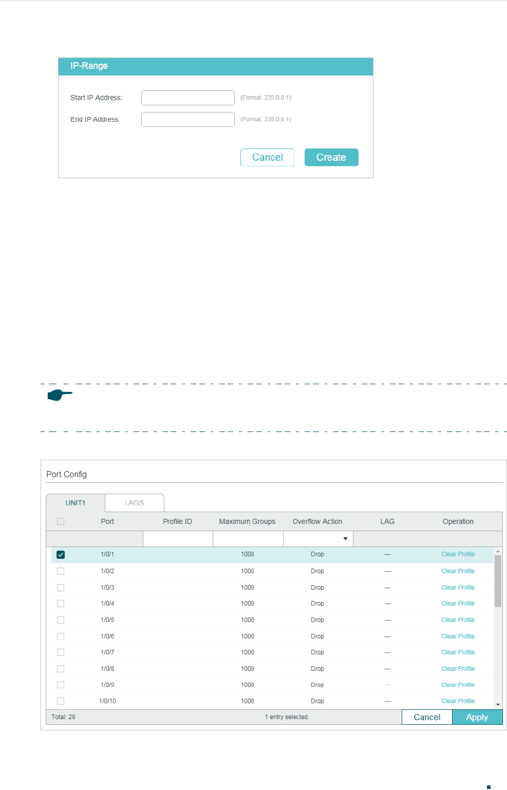Click the scrollbar up arrow in port table
The width and height of the screenshot is (507, 790).
point(498,551)
